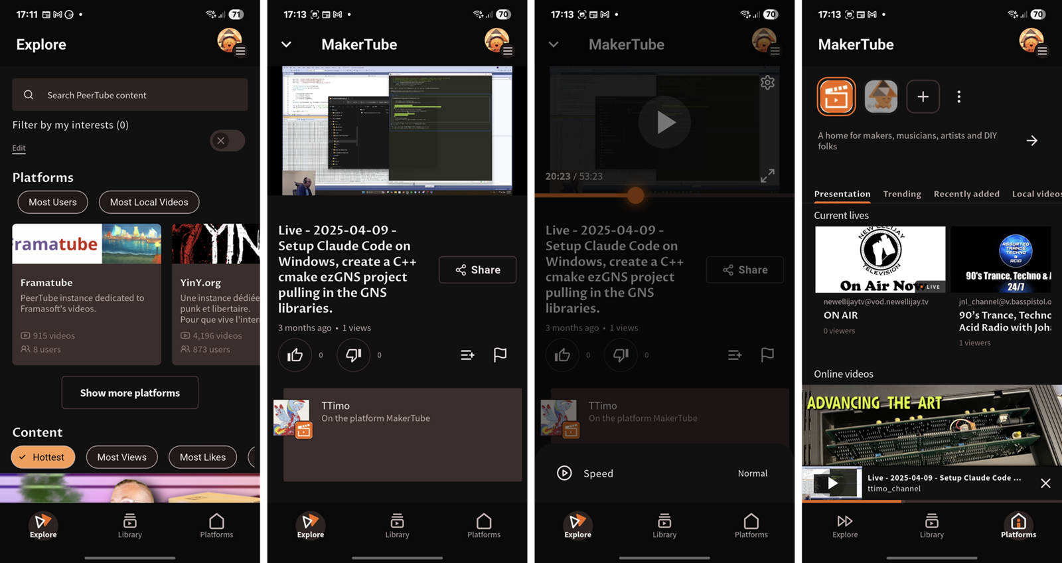
Task: Like the video with the bright thumbs-up
Action: (x=295, y=355)
